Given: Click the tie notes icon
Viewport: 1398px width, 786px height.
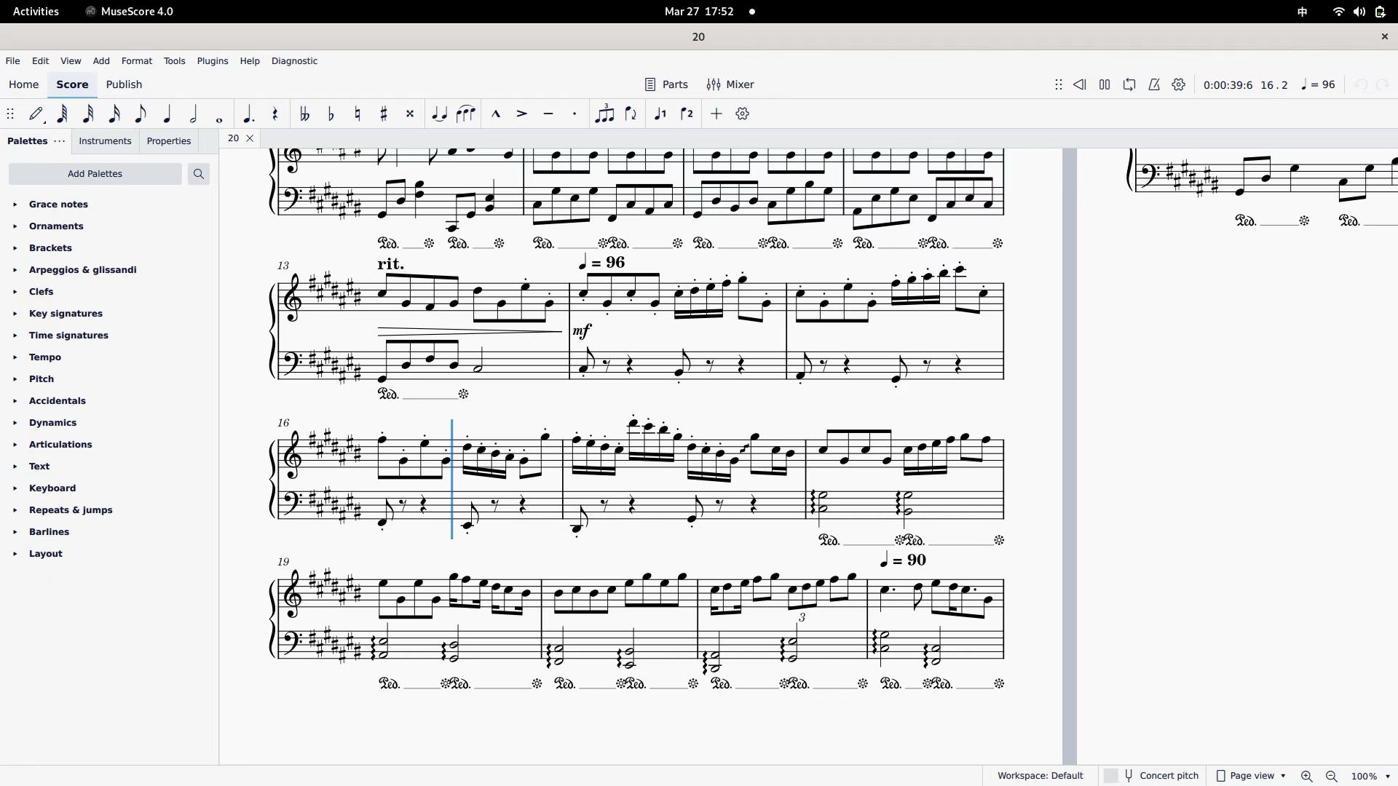Looking at the screenshot, I should 439,114.
